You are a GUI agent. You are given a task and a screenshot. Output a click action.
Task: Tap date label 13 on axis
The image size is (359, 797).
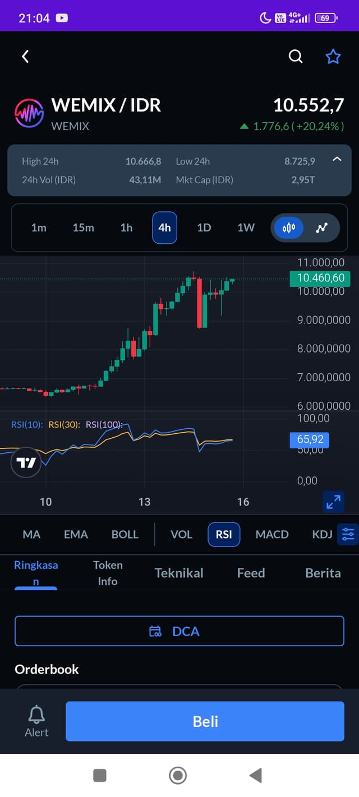144,502
